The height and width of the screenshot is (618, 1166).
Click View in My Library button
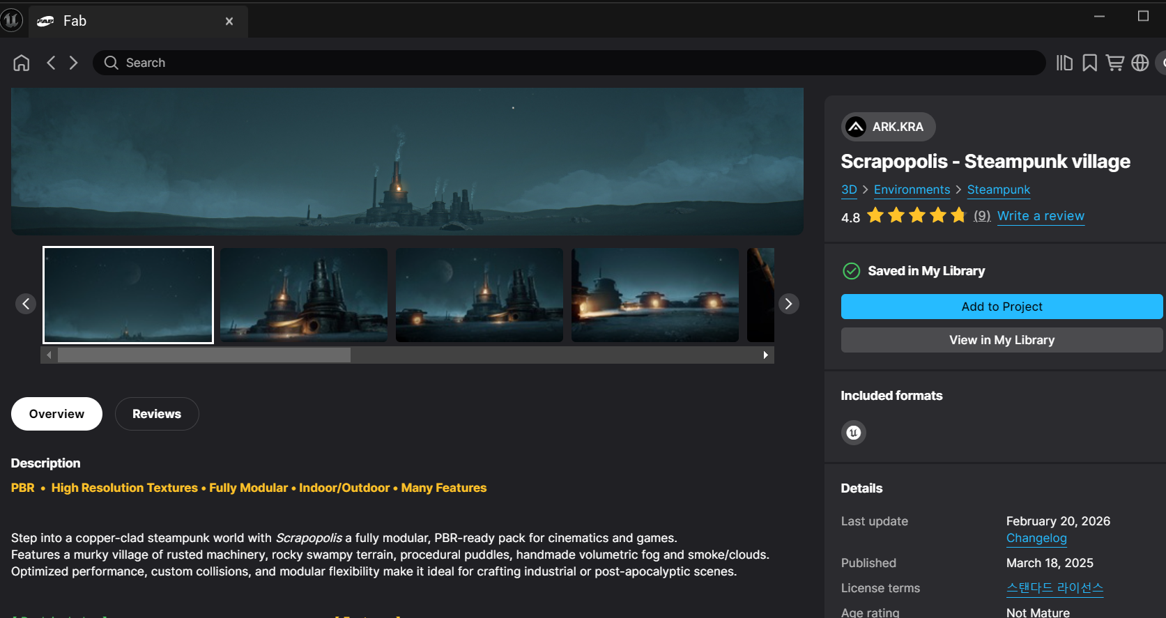[x=1002, y=340]
